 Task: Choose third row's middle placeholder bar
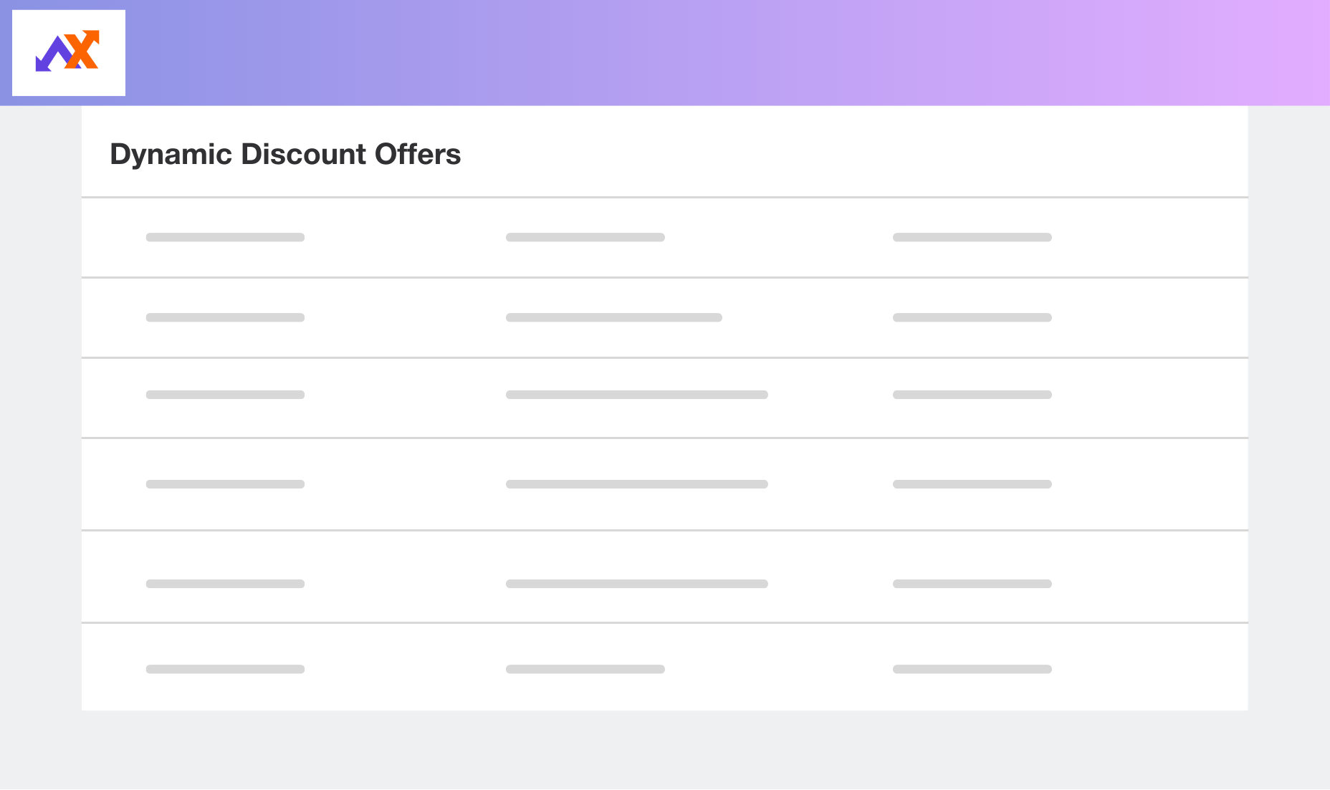(x=636, y=395)
